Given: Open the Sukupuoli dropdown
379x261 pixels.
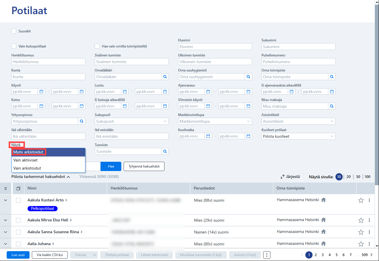Looking at the screenshot, I should pos(132,121).
